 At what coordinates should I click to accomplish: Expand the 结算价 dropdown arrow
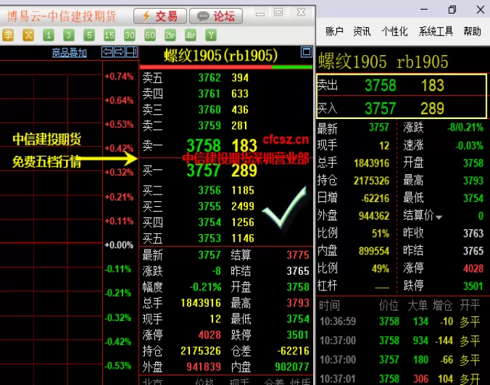439,217
